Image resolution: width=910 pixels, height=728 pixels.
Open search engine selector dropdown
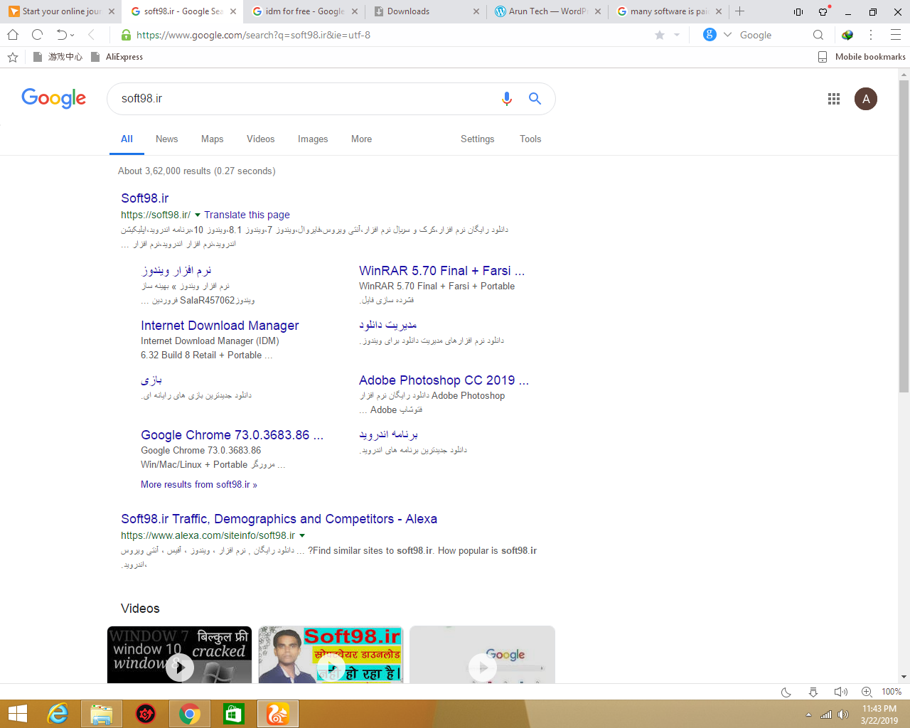(727, 35)
